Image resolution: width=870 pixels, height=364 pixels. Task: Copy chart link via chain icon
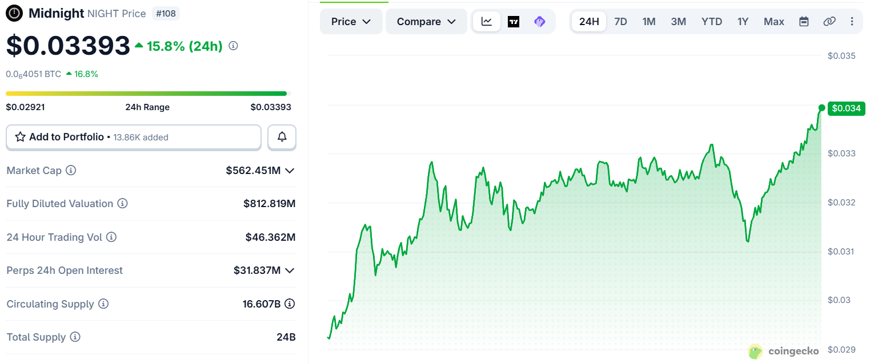(829, 22)
